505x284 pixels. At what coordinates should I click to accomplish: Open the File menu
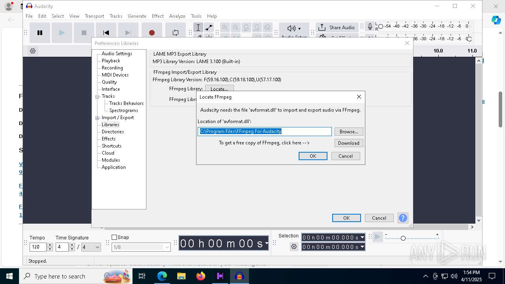click(29, 16)
